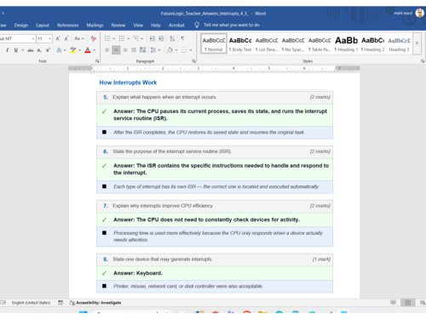Expand the font name dropdown

[33, 38]
